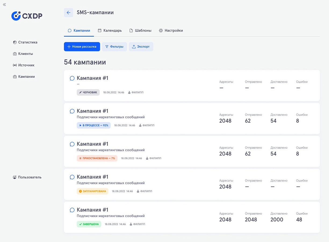Switch to the Календарь tab
The image size is (329, 242).
110,30
